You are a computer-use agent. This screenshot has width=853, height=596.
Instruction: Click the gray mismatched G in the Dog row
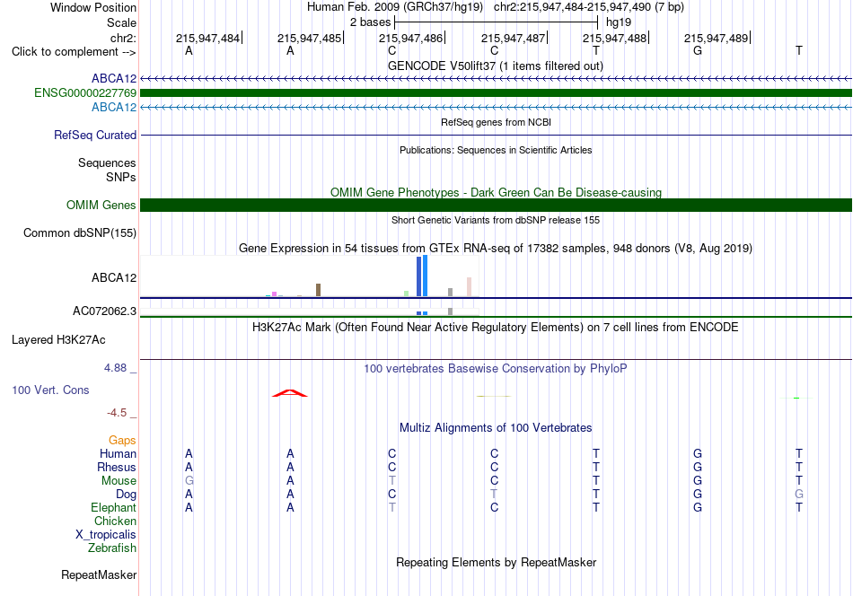click(798, 495)
